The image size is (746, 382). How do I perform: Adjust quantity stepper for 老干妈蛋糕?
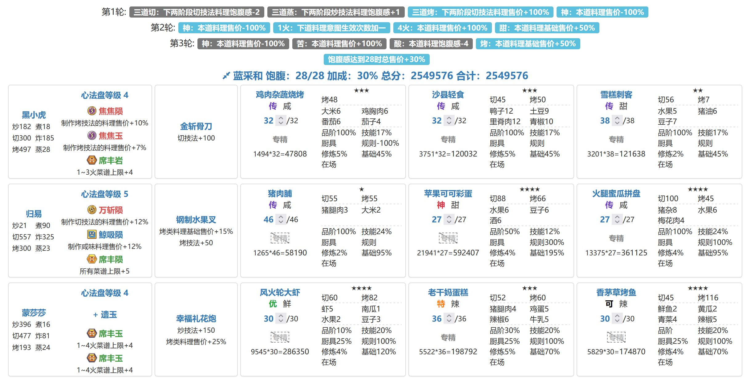click(x=449, y=319)
